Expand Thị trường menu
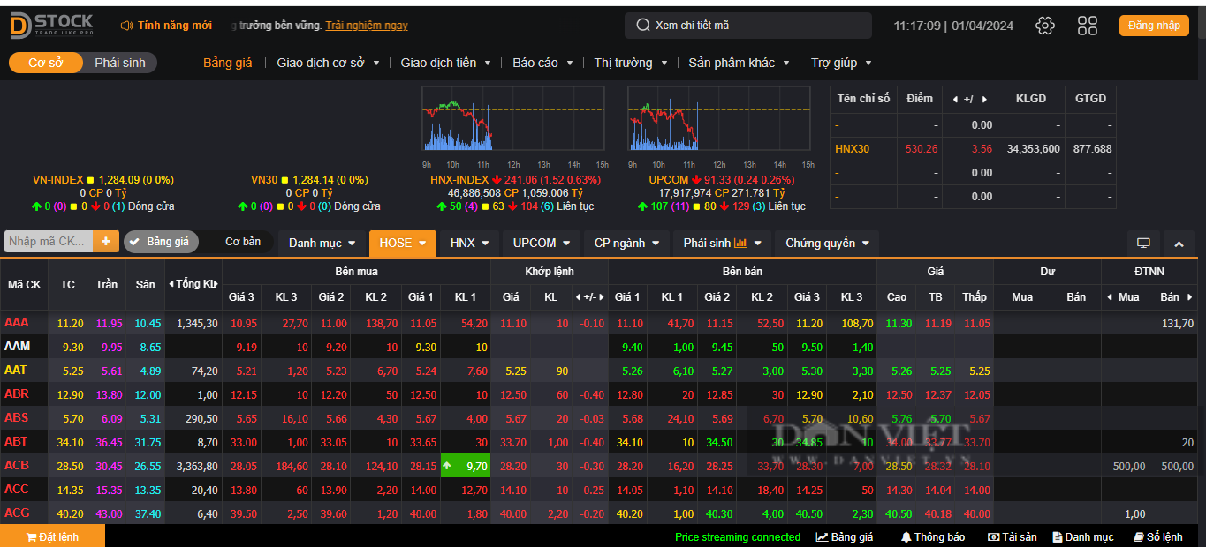 coord(631,63)
